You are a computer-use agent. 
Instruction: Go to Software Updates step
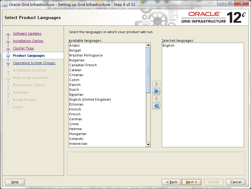point(27,33)
